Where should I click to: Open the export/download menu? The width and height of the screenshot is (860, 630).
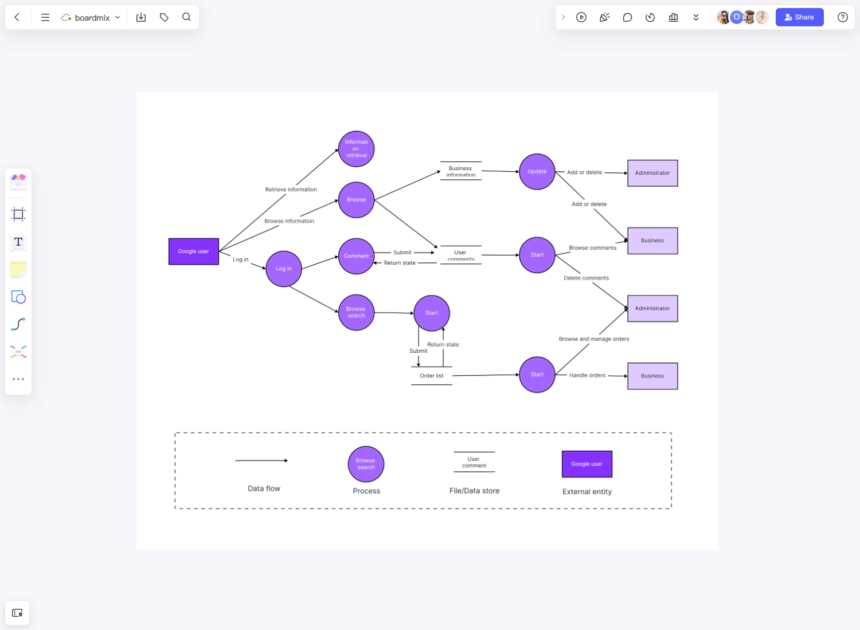coord(140,17)
